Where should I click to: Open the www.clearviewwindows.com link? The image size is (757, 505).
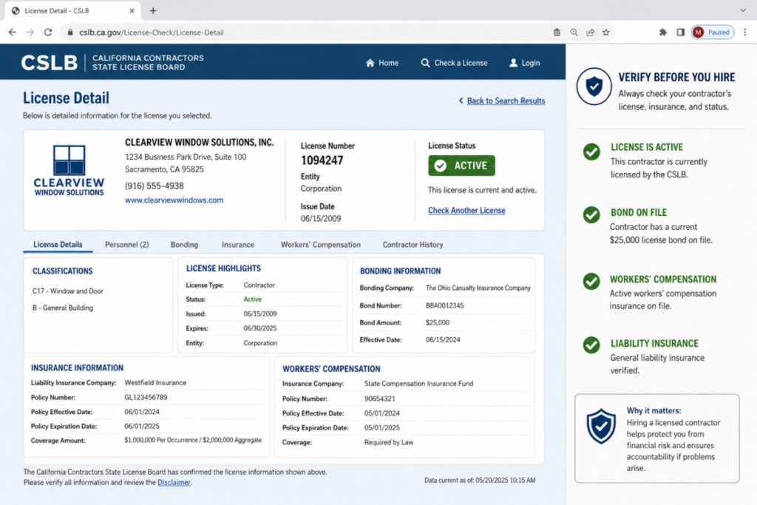[x=174, y=200]
